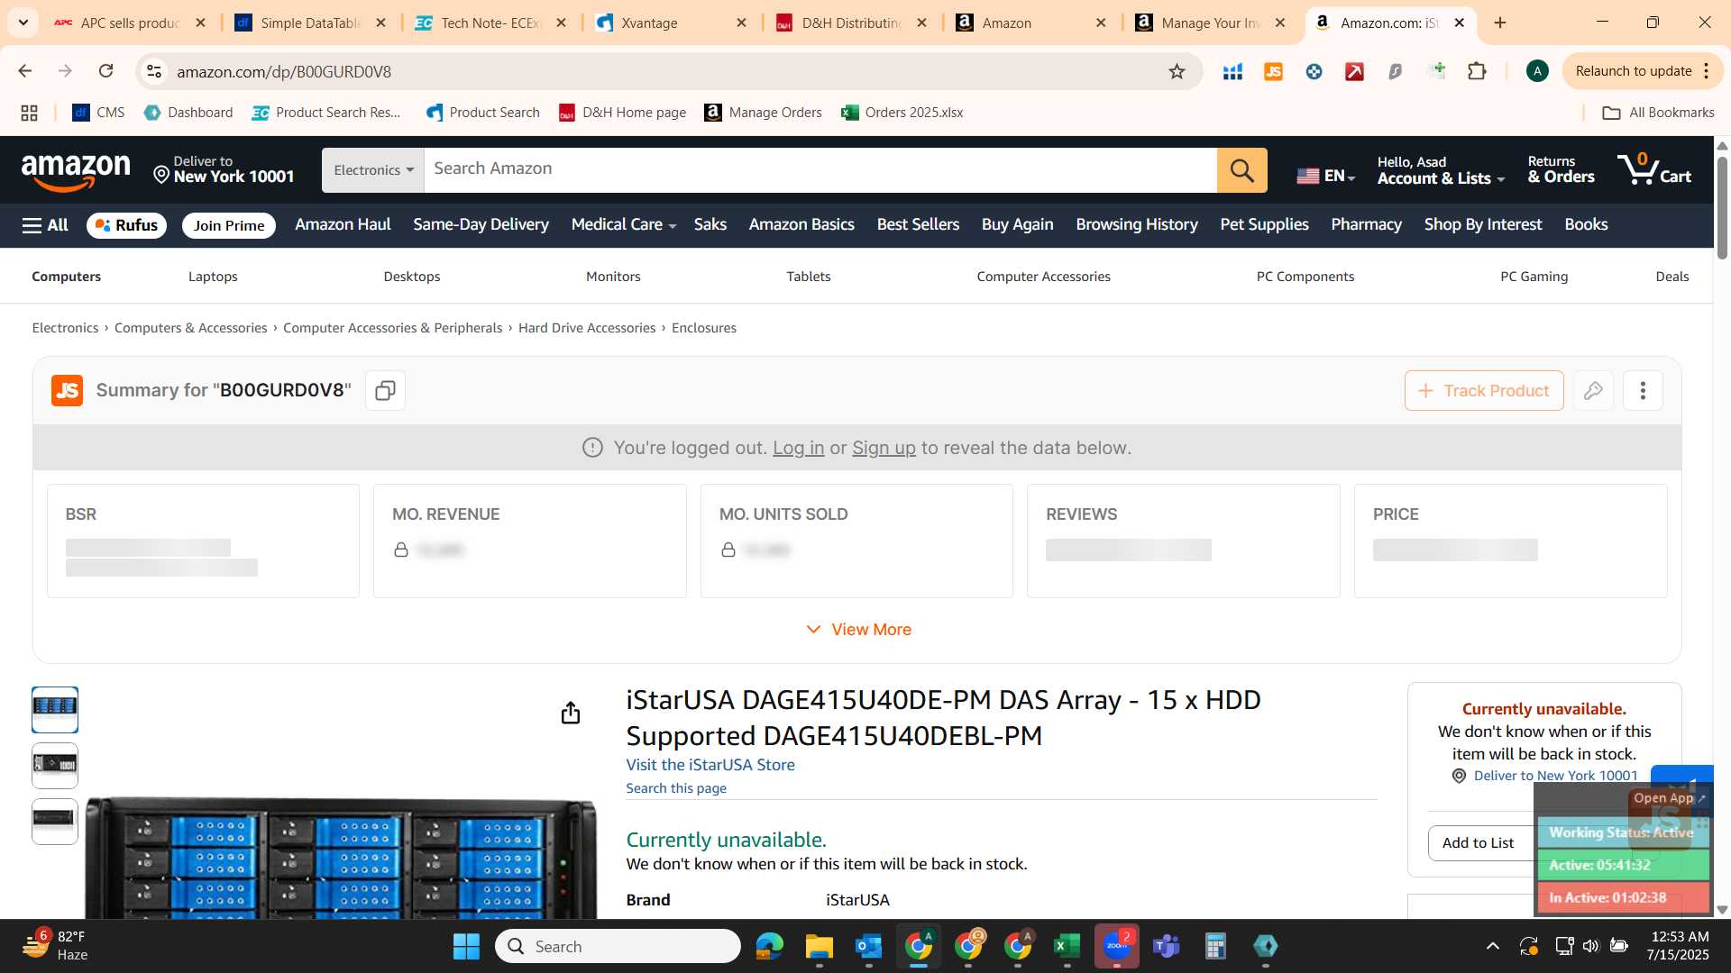Click the Jungle Scout pin icon
The width and height of the screenshot is (1731, 973).
point(1593,390)
